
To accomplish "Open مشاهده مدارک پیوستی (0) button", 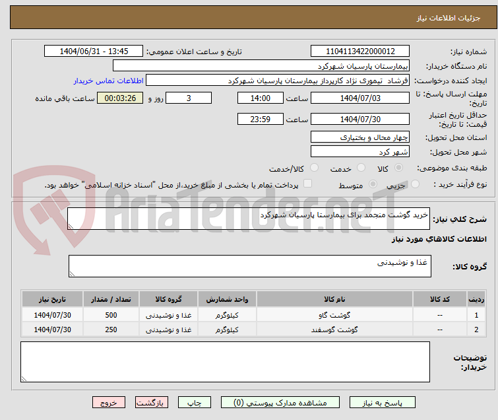I will tap(280, 403).
